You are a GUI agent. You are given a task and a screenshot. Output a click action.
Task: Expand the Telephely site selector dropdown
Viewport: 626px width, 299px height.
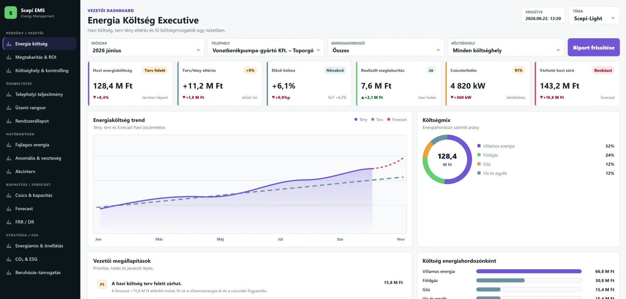click(266, 47)
